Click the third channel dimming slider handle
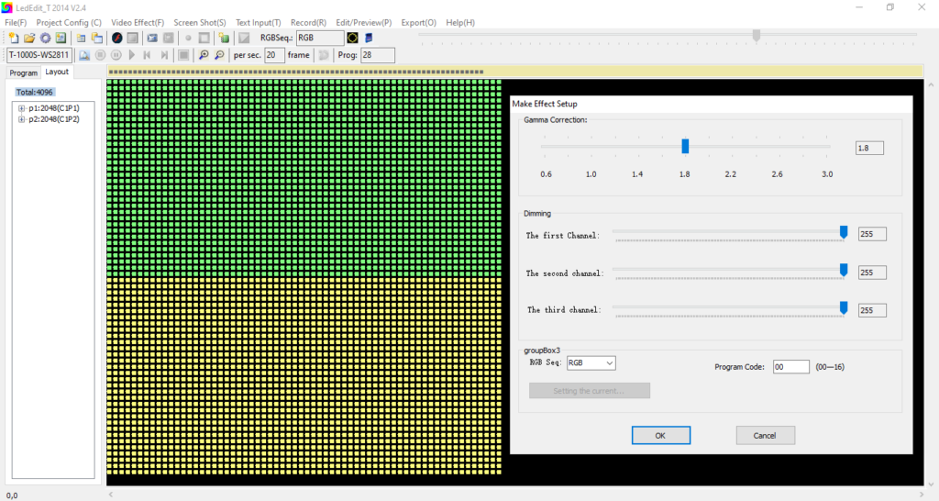Screen dimensions: 939x501 point(844,308)
